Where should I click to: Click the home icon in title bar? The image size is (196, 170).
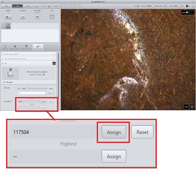[x=2, y=2]
